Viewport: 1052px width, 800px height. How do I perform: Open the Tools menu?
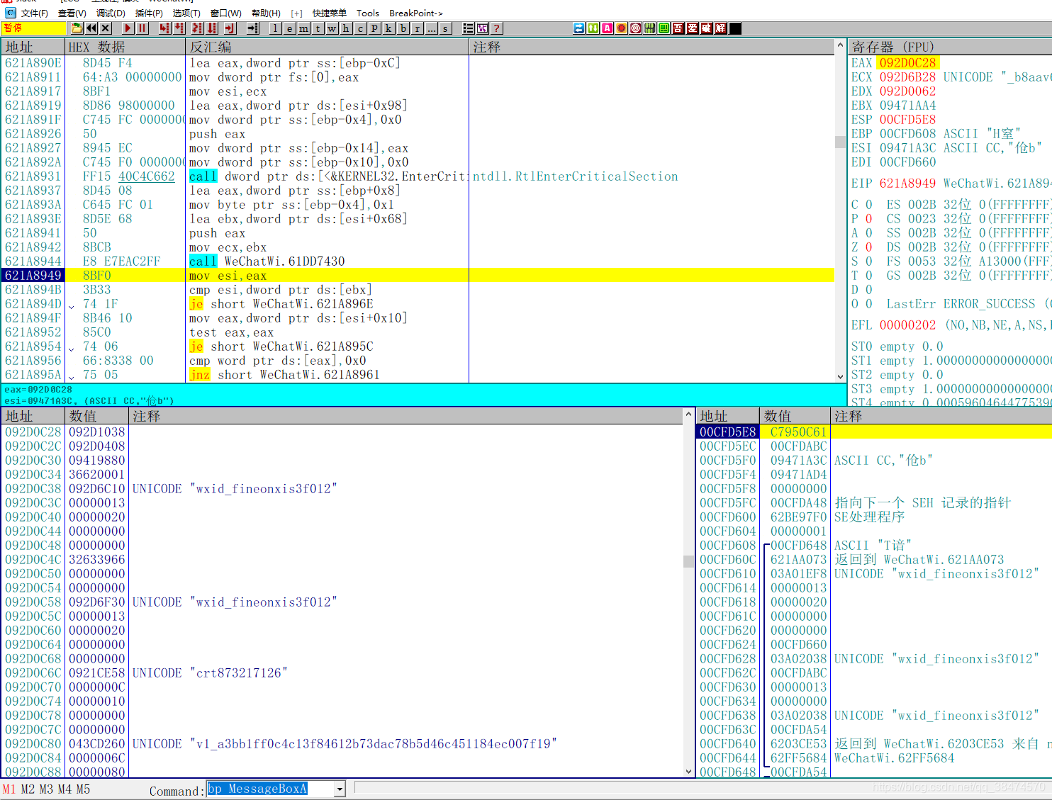coord(367,13)
